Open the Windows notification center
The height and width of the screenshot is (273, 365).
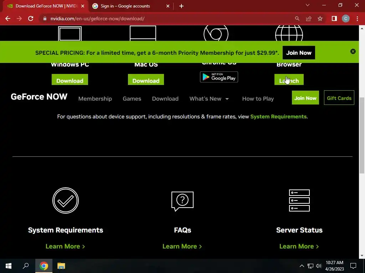tap(353, 266)
